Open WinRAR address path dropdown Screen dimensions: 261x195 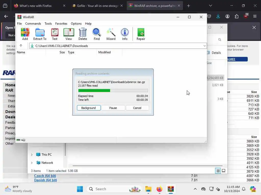pos(205,46)
